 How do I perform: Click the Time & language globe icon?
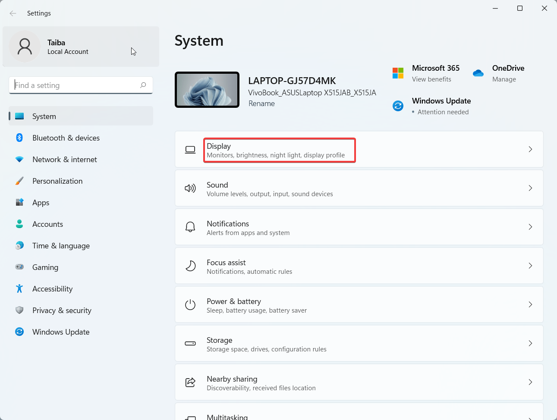[x=19, y=245]
